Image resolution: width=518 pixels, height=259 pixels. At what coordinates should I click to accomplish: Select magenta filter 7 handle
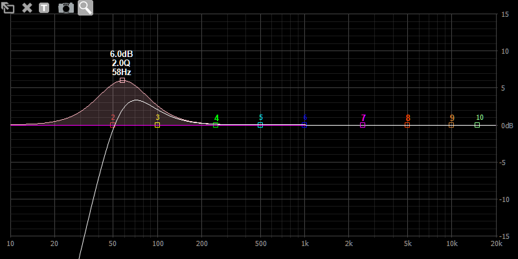click(363, 125)
